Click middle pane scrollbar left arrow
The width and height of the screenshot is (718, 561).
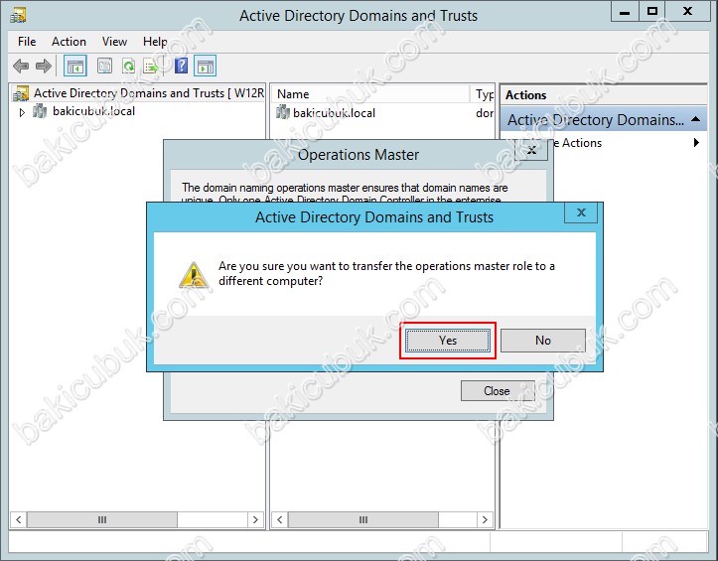coord(279,519)
